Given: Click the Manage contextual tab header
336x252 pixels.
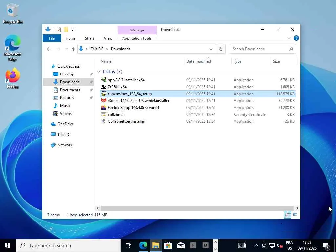Looking at the screenshot, I should pos(137,30).
